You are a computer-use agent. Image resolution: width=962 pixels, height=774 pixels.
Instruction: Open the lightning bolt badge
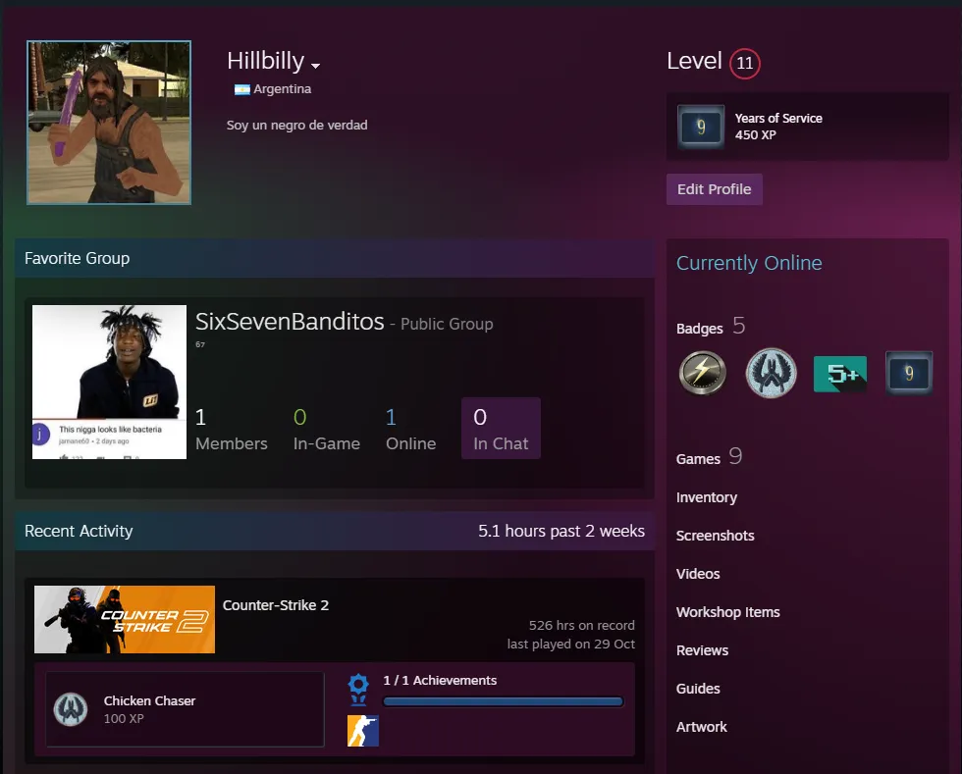(703, 373)
